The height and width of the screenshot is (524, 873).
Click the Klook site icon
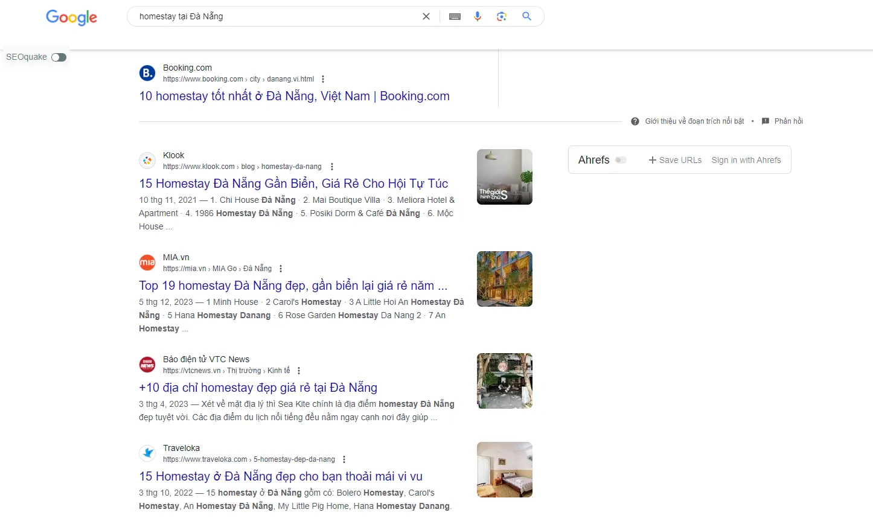[147, 160]
